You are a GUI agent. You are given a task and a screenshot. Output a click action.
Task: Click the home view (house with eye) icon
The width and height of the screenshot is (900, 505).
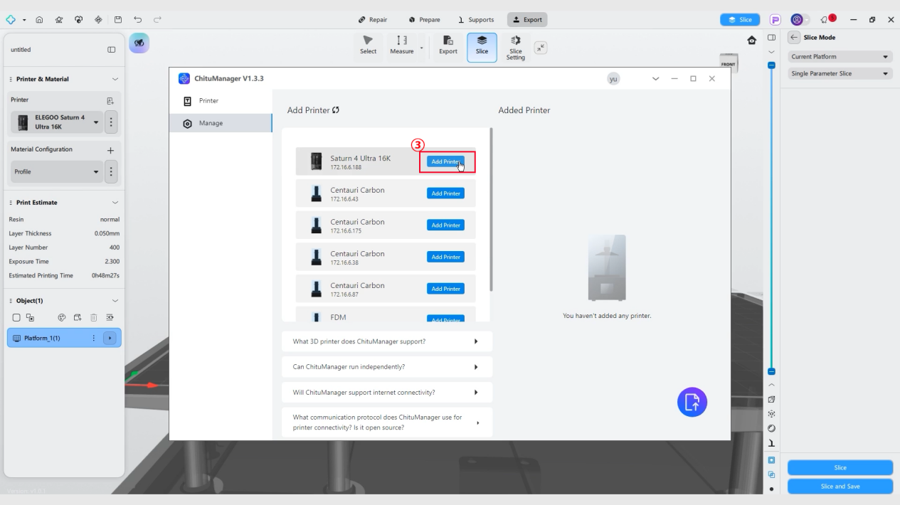752,42
